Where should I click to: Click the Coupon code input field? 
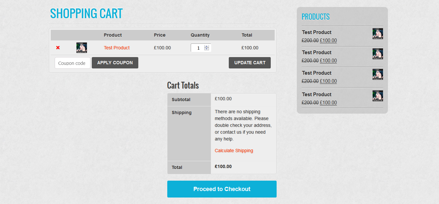pyautogui.click(x=73, y=63)
